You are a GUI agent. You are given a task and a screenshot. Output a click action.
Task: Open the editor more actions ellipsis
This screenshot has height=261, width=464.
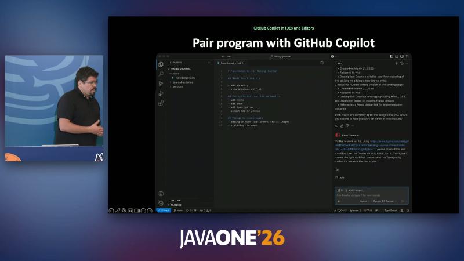pos(327,63)
